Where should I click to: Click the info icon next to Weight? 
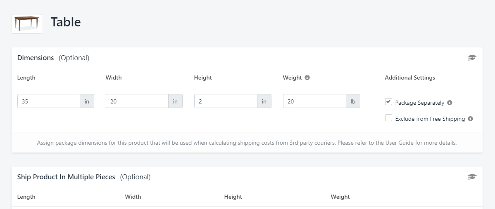(x=307, y=77)
